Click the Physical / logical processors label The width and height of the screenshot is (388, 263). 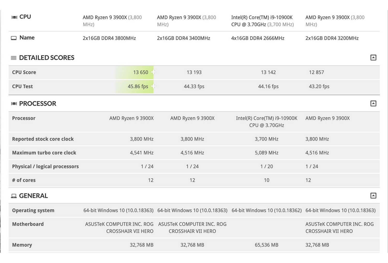point(46,166)
